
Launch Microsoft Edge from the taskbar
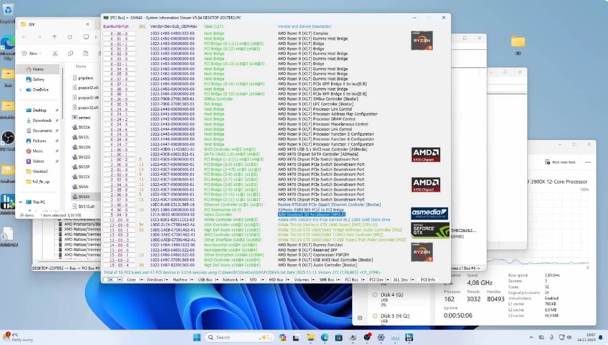coord(325,337)
